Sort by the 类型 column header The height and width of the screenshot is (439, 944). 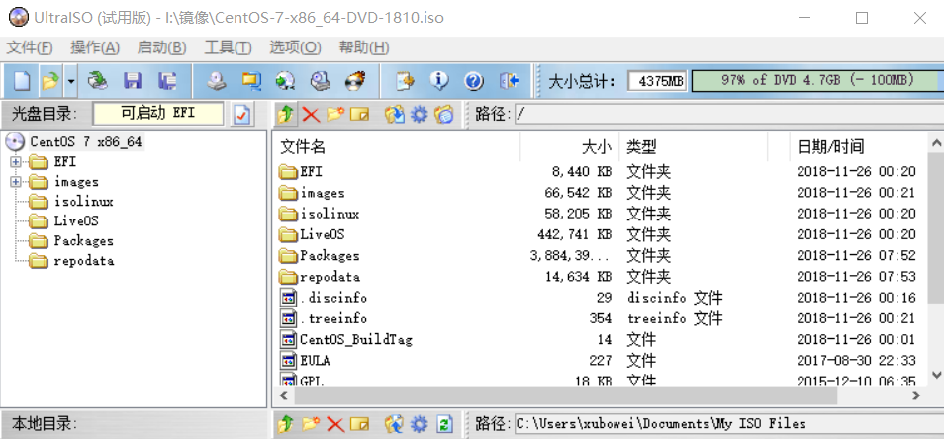tap(694, 146)
